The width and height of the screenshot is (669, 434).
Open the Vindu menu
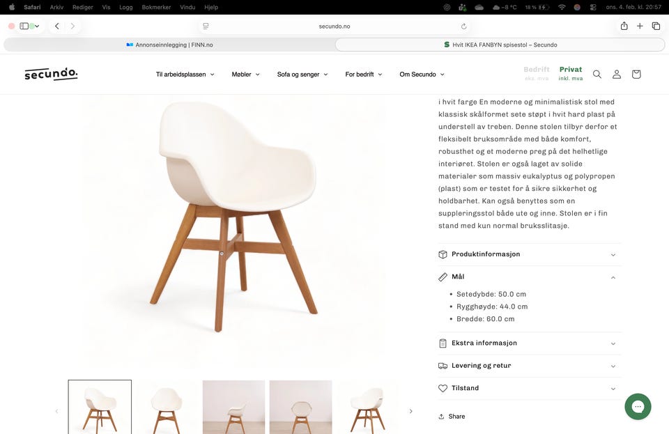click(187, 7)
